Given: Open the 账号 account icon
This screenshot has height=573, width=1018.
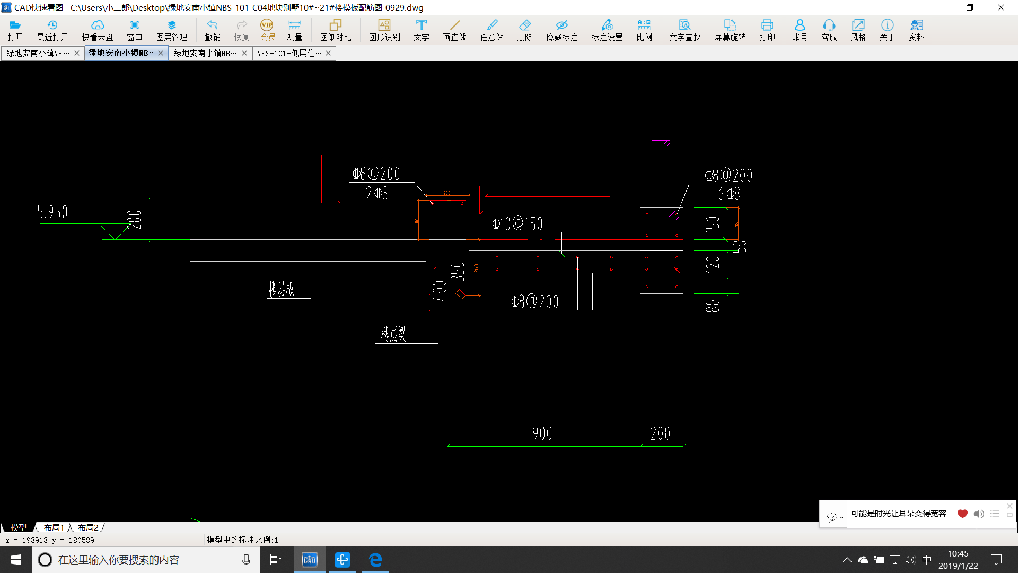Looking at the screenshot, I should click(800, 30).
